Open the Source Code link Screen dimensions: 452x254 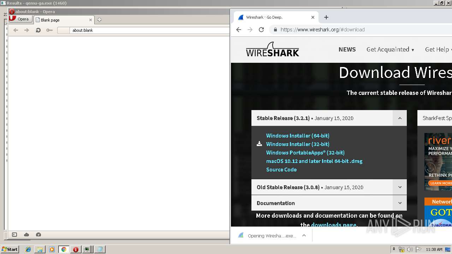pos(281,170)
